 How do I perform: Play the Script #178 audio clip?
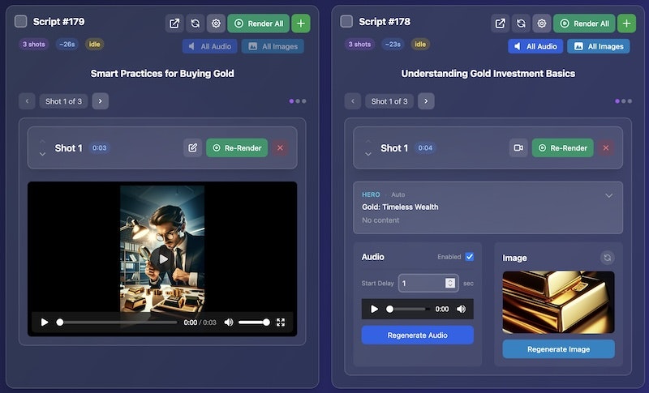(374, 309)
